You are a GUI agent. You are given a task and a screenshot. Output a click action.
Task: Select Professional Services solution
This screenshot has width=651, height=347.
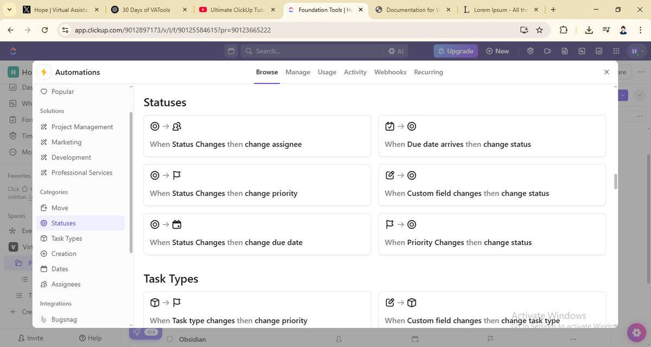[x=76, y=172]
